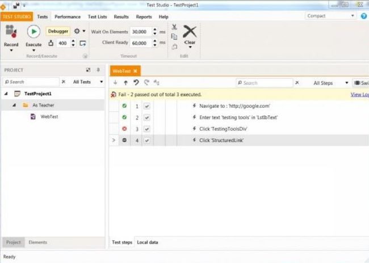Click the Paste icon in Edit group
Viewport: 369px width, 263px height.
click(x=174, y=47)
